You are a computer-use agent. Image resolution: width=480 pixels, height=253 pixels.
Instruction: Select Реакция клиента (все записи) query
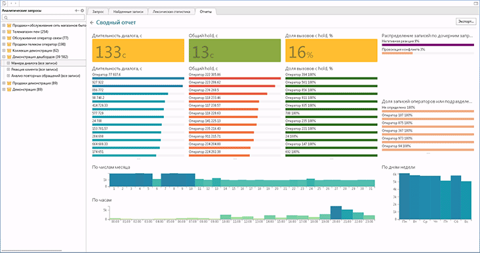coord(34,69)
